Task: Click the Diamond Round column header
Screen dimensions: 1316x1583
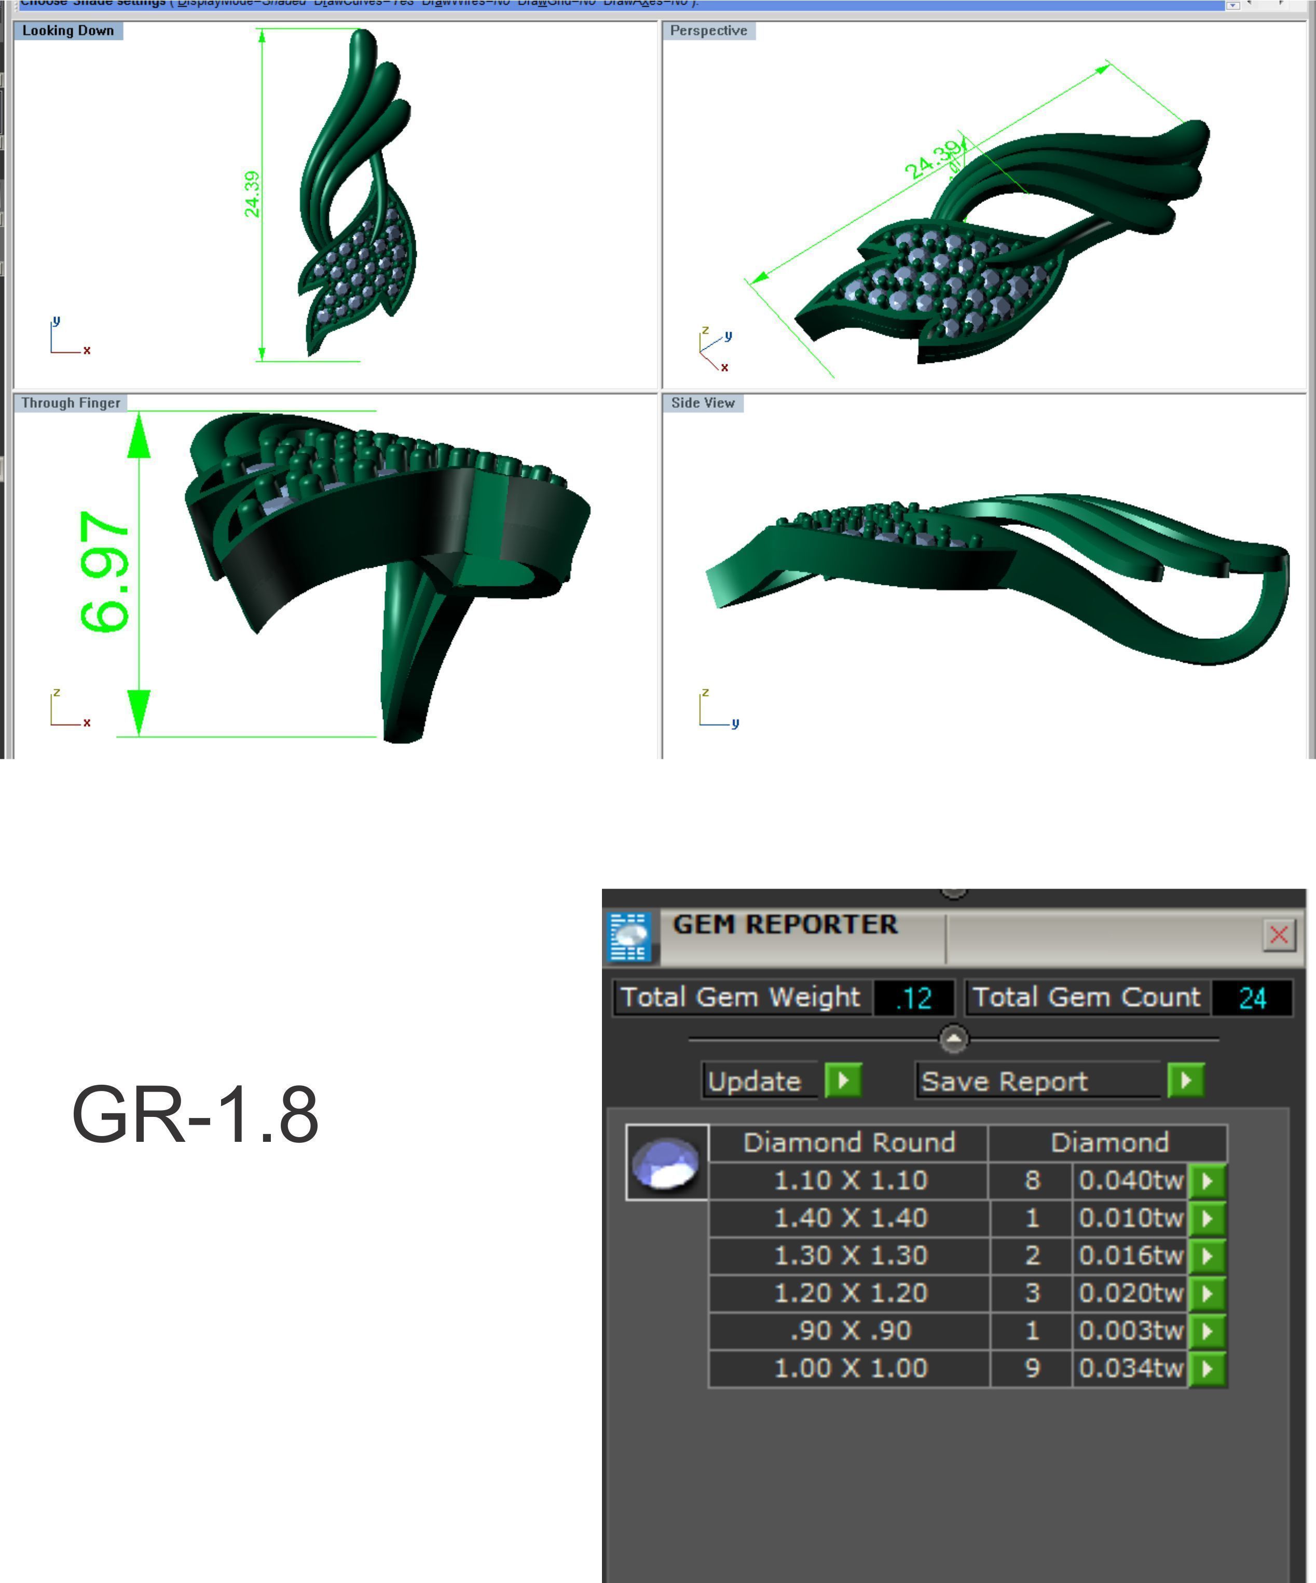Action: click(x=848, y=1143)
